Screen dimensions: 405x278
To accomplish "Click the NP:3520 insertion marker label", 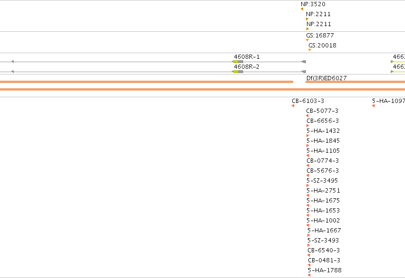I will [313, 4].
